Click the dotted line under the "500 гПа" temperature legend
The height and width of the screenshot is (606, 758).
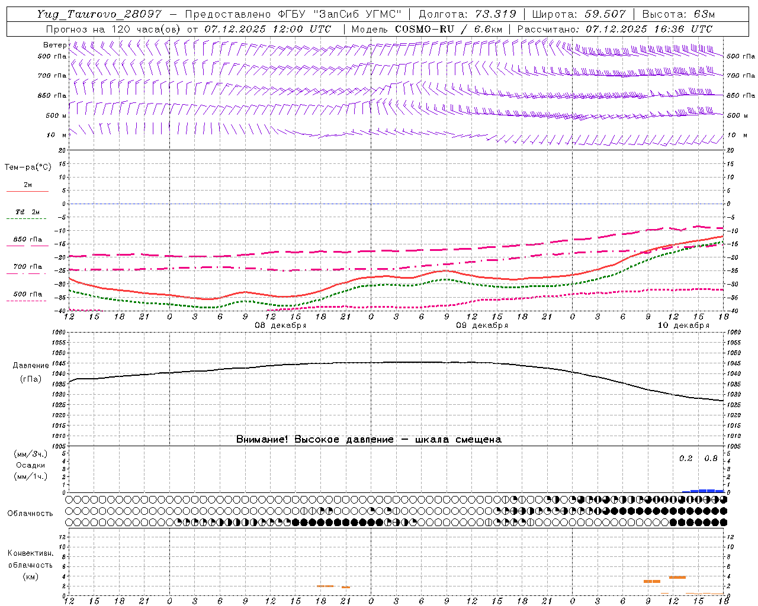point(26,301)
